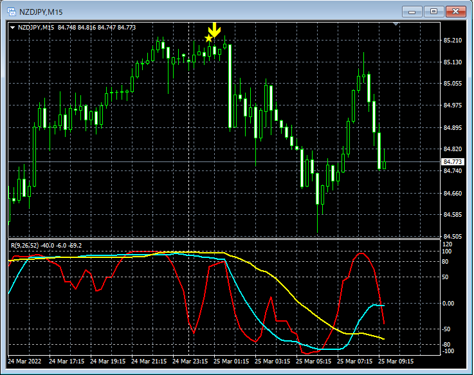Click the 84.740 price scale value
474x375 pixels.
[453, 171]
